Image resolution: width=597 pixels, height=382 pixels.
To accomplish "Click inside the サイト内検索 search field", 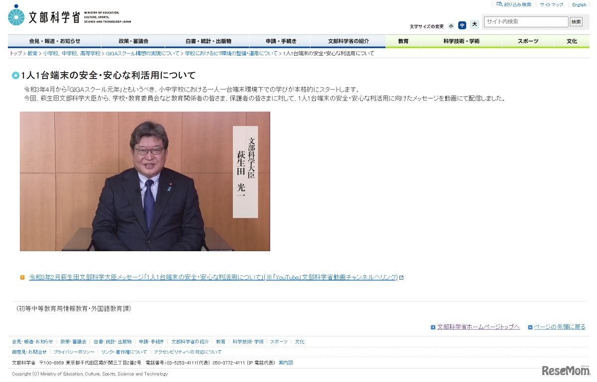I will (x=526, y=21).
